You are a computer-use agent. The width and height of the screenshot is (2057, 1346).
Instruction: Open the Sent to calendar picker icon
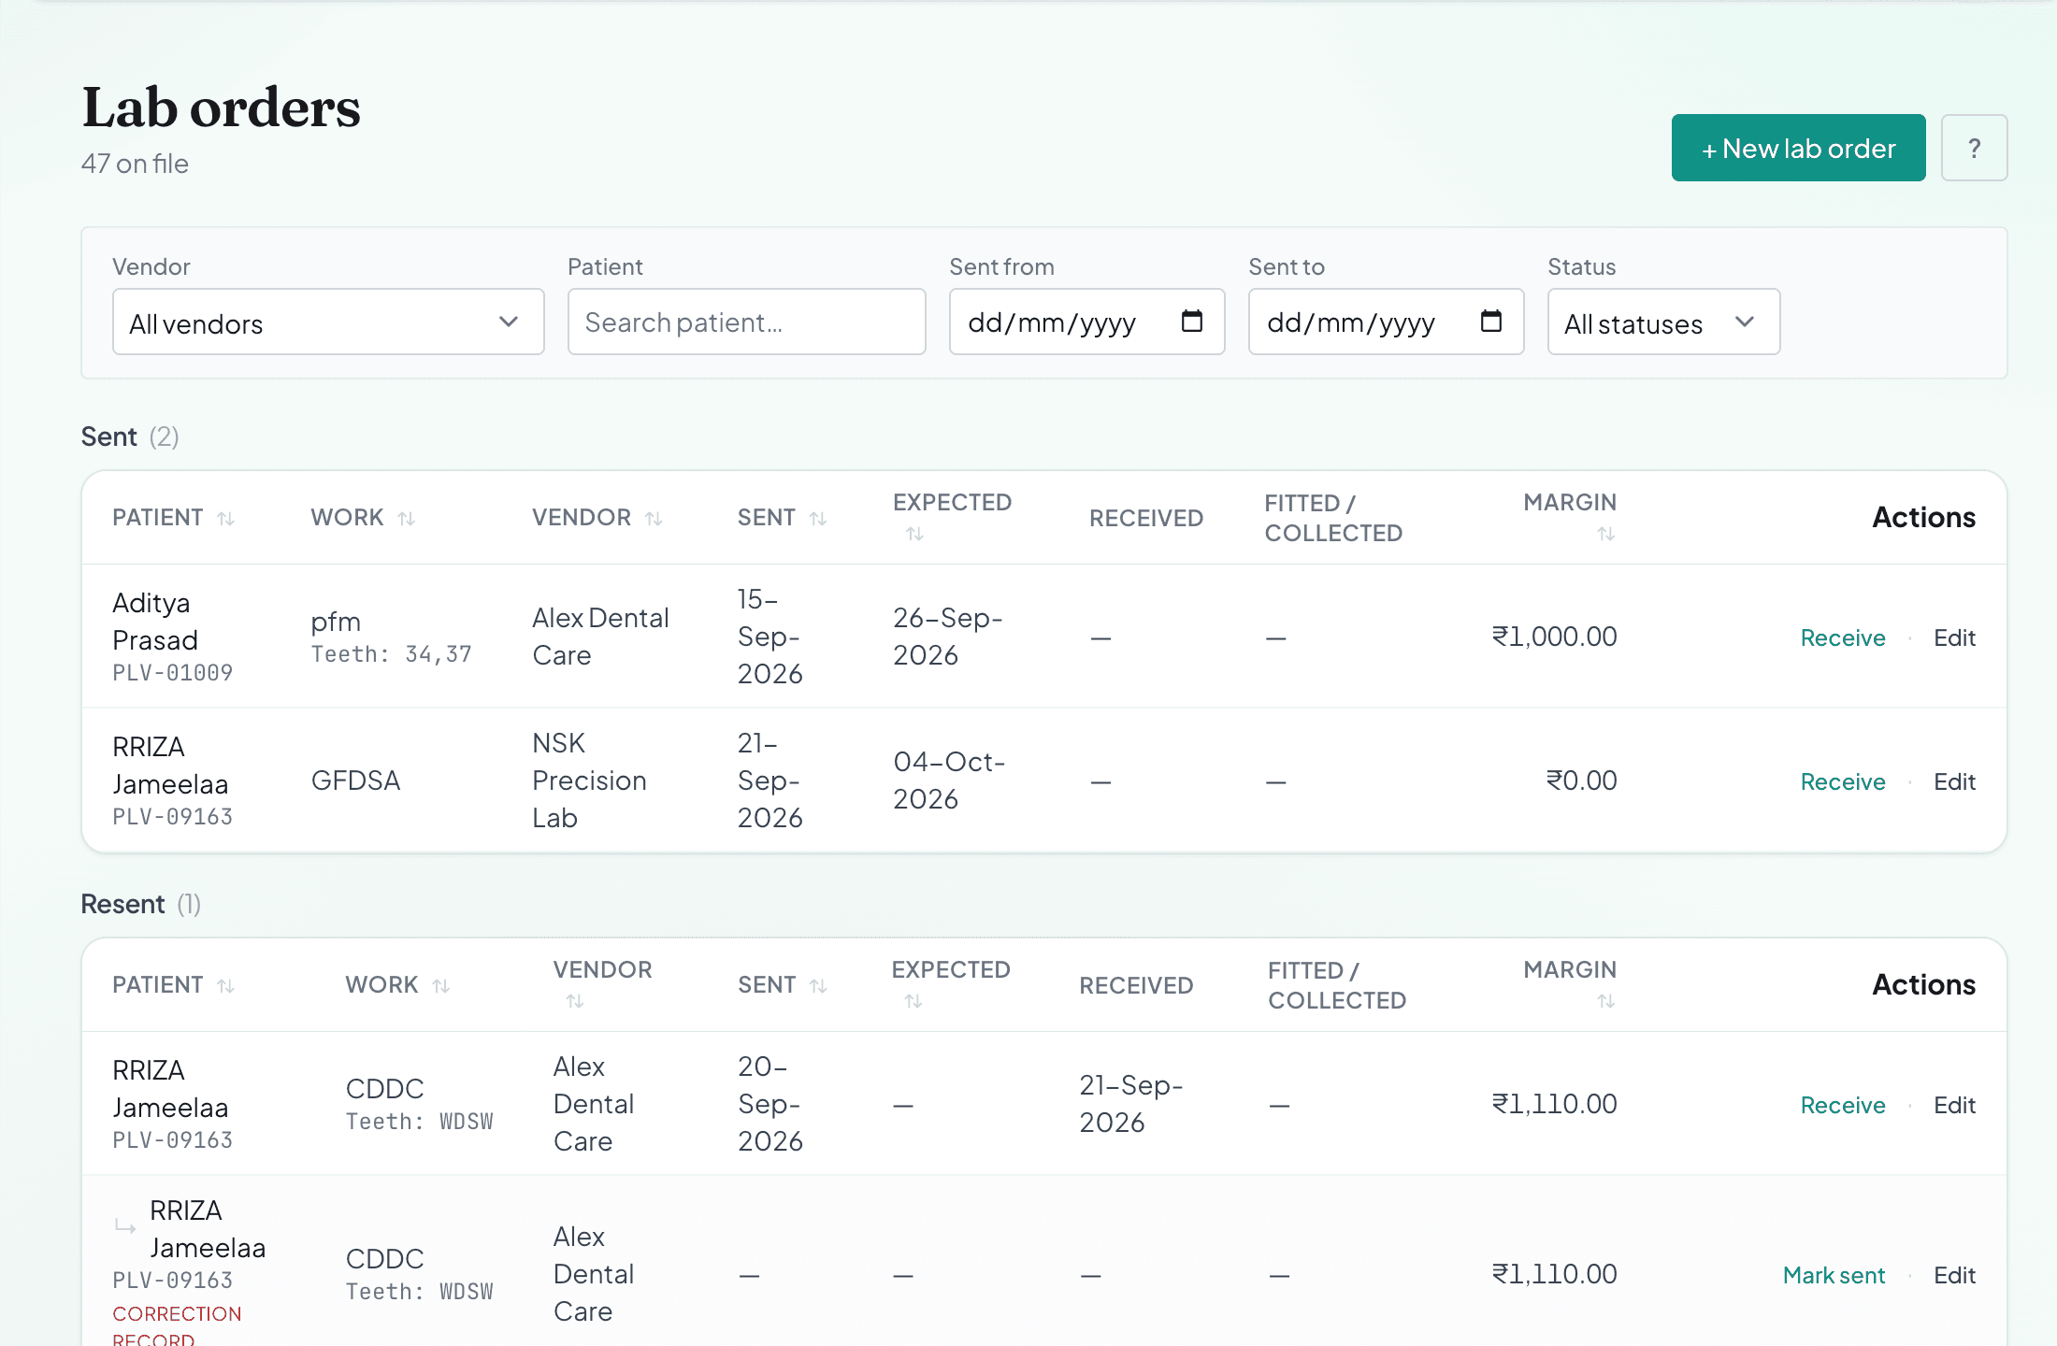coord(1490,322)
